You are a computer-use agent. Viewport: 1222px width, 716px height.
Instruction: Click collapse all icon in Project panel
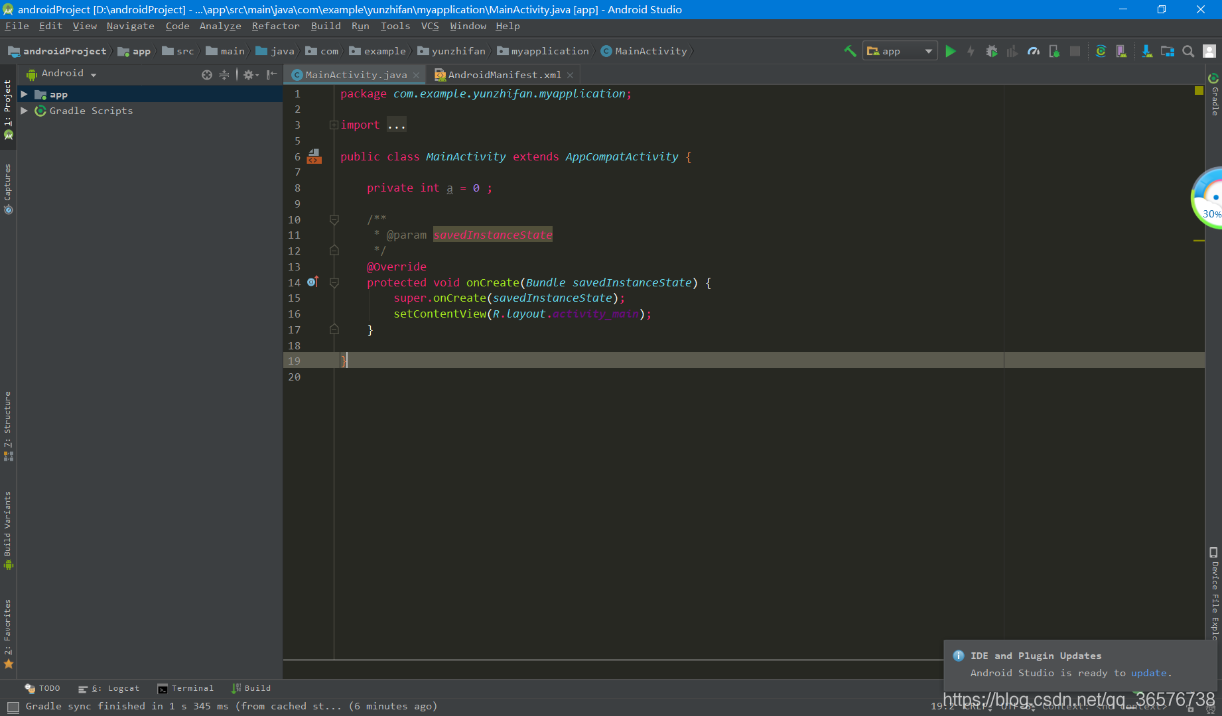pos(224,75)
